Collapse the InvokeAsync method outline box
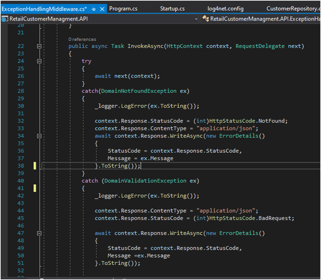Screen dimensions: 321x280 click(39, 46)
